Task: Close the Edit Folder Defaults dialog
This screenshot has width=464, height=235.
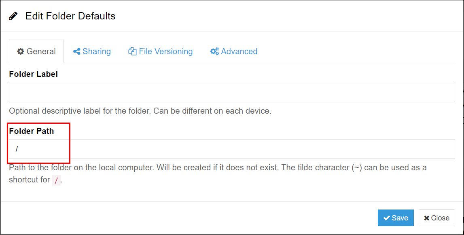Action: point(437,218)
